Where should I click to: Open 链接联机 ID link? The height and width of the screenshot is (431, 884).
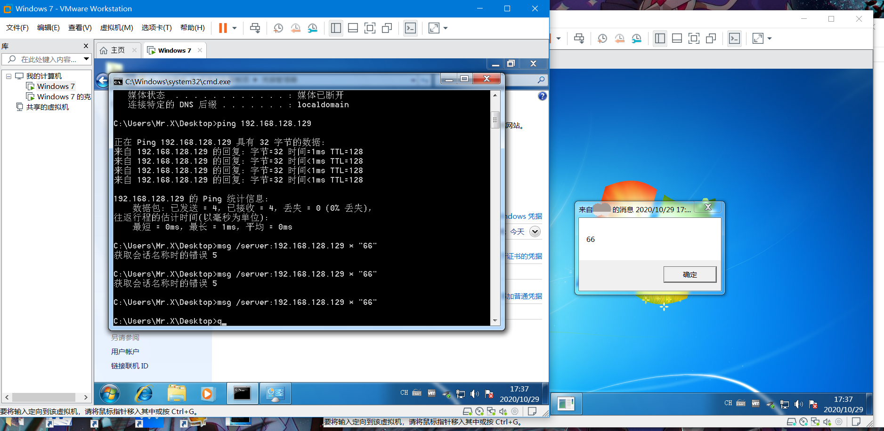tap(130, 366)
